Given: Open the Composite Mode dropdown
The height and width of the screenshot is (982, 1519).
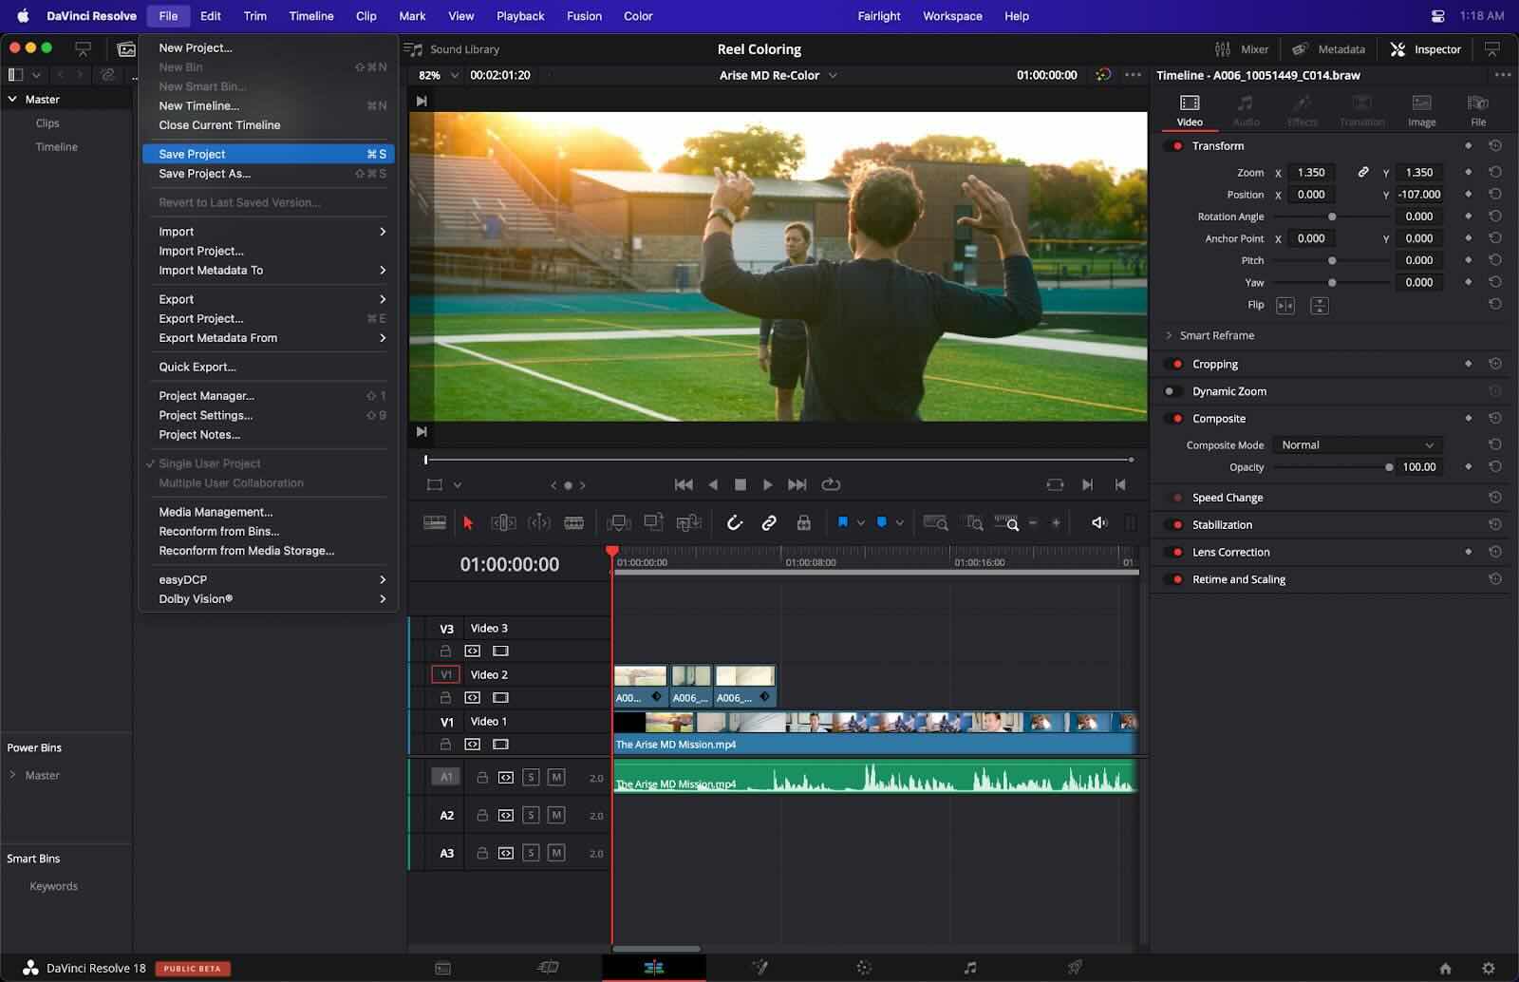Looking at the screenshot, I should 1356,445.
